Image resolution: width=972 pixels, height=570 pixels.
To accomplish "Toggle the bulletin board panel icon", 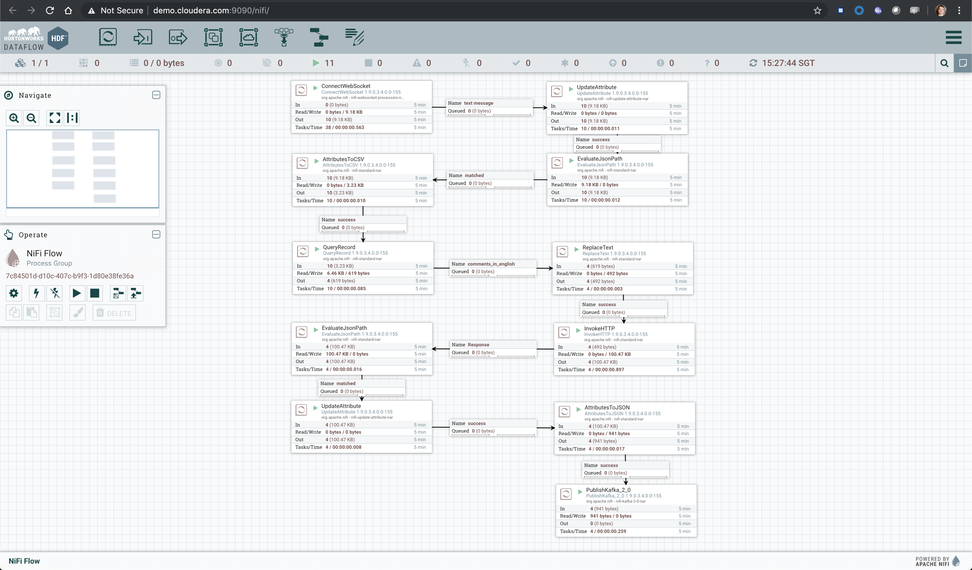I will pyautogui.click(x=963, y=63).
